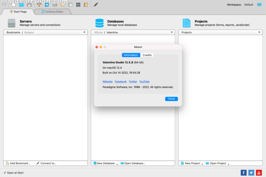Open Schema Editor from the toolbar icon

[47, 5]
